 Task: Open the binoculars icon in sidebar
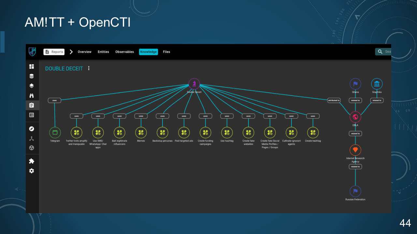[x=32, y=96]
